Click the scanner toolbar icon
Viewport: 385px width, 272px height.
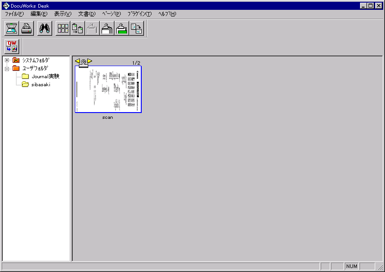click(12, 28)
